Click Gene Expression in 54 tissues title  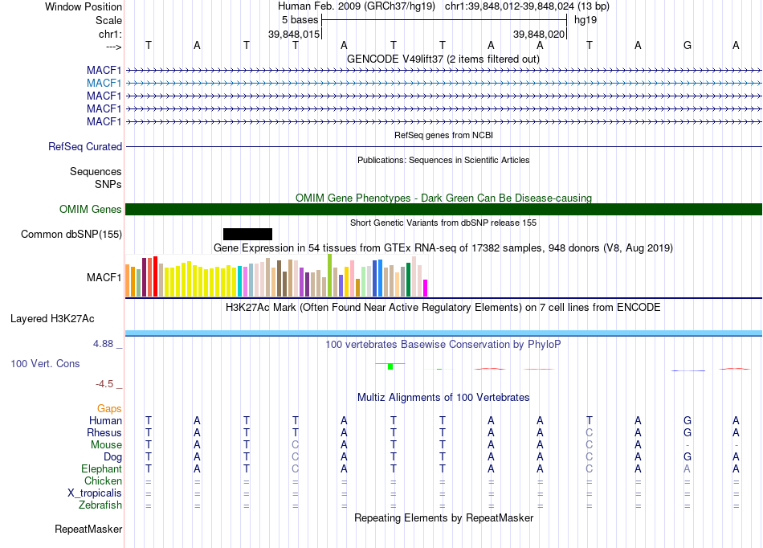(443, 247)
